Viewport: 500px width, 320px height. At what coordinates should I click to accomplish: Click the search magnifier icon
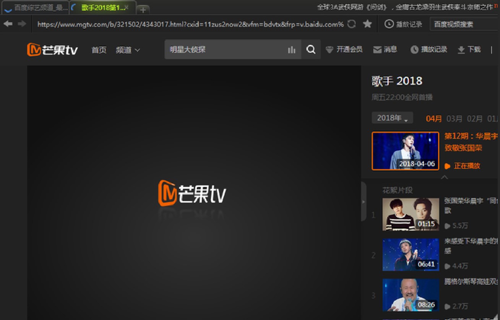click(311, 50)
